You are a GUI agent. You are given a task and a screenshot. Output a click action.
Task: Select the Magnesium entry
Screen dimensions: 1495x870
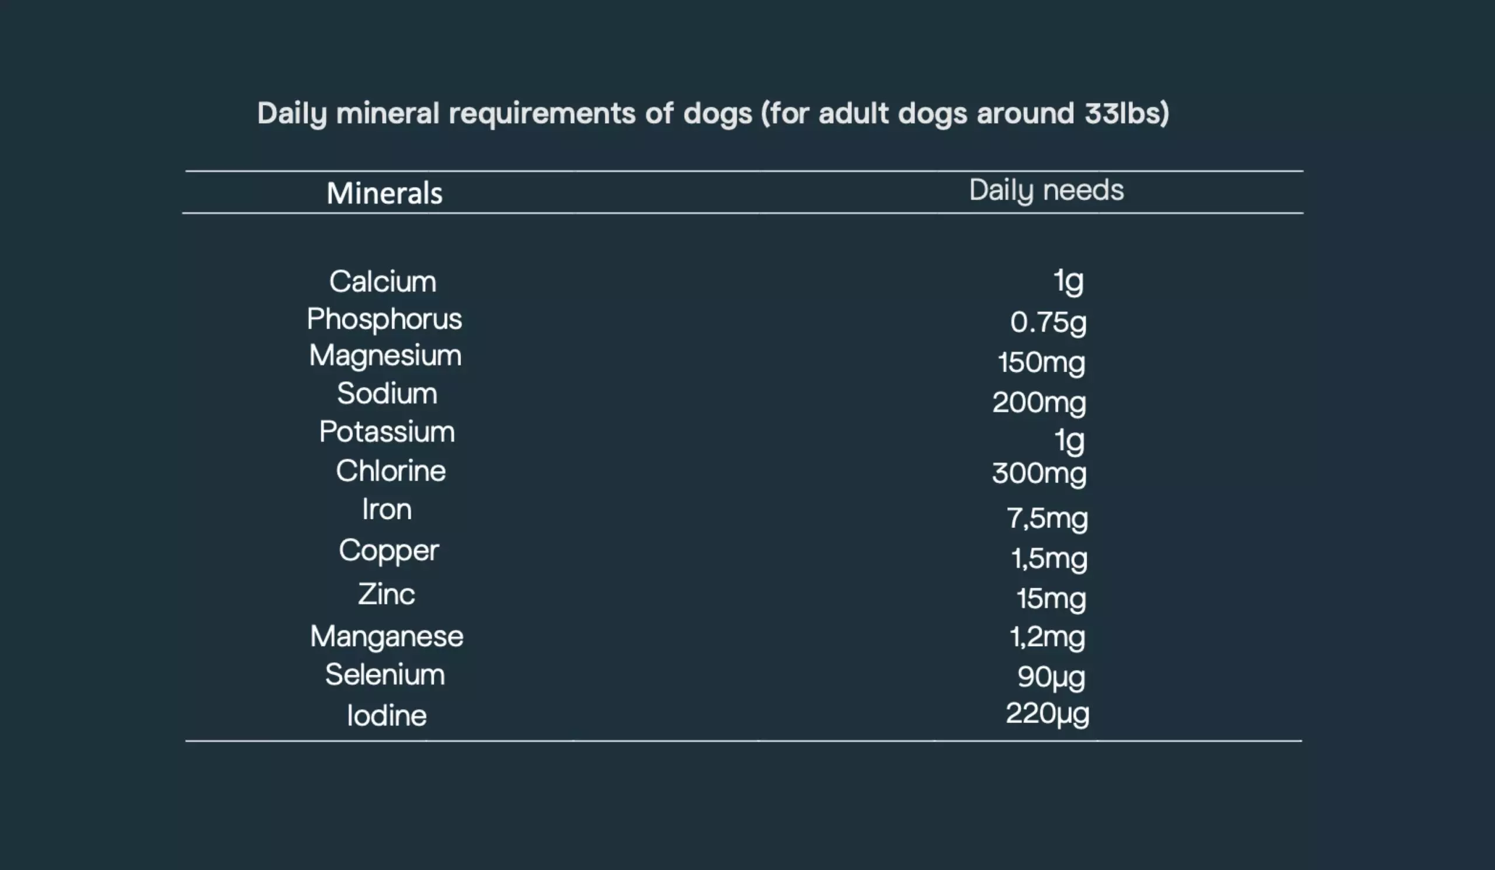(385, 357)
